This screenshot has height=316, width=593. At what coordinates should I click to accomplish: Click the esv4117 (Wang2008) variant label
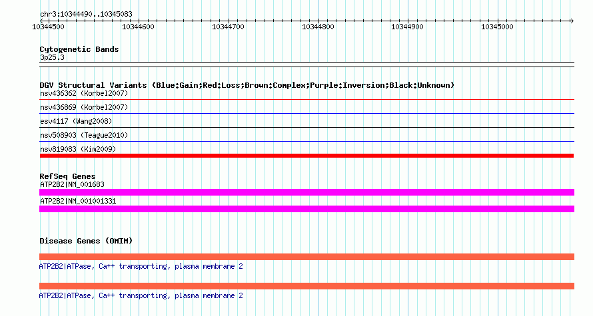coord(76,121)
